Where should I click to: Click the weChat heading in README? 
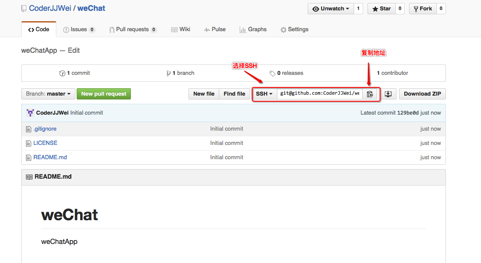70,215
